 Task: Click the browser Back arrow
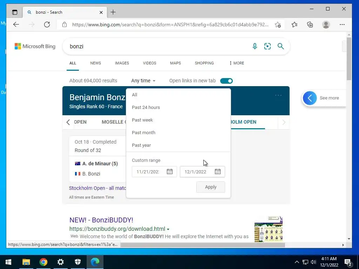[16, 25]
